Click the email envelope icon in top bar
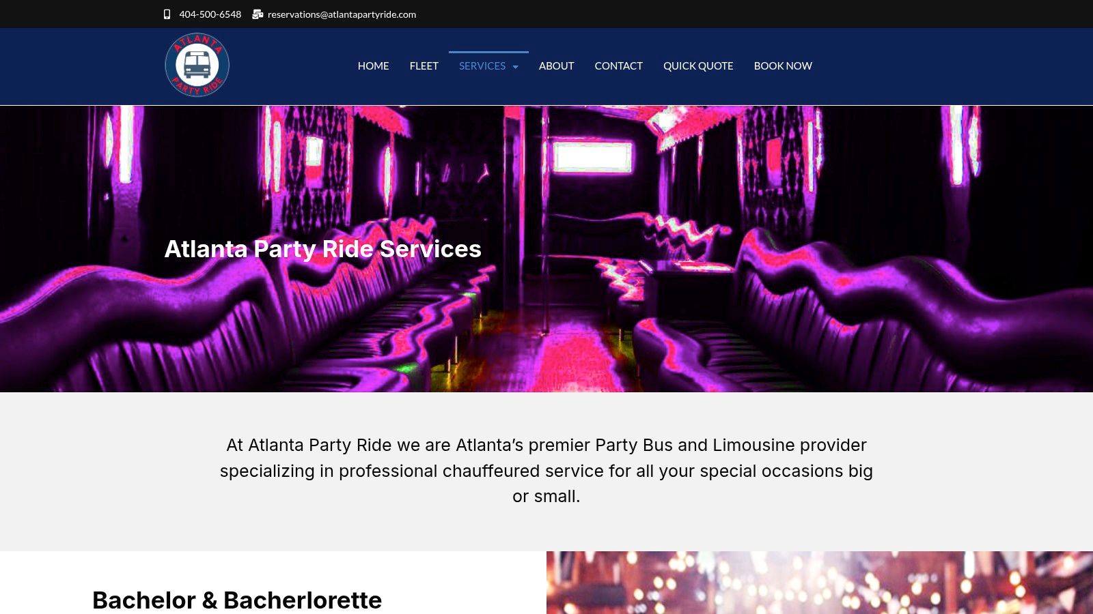Screen dimensions: 1093x614 click(258, 14)
